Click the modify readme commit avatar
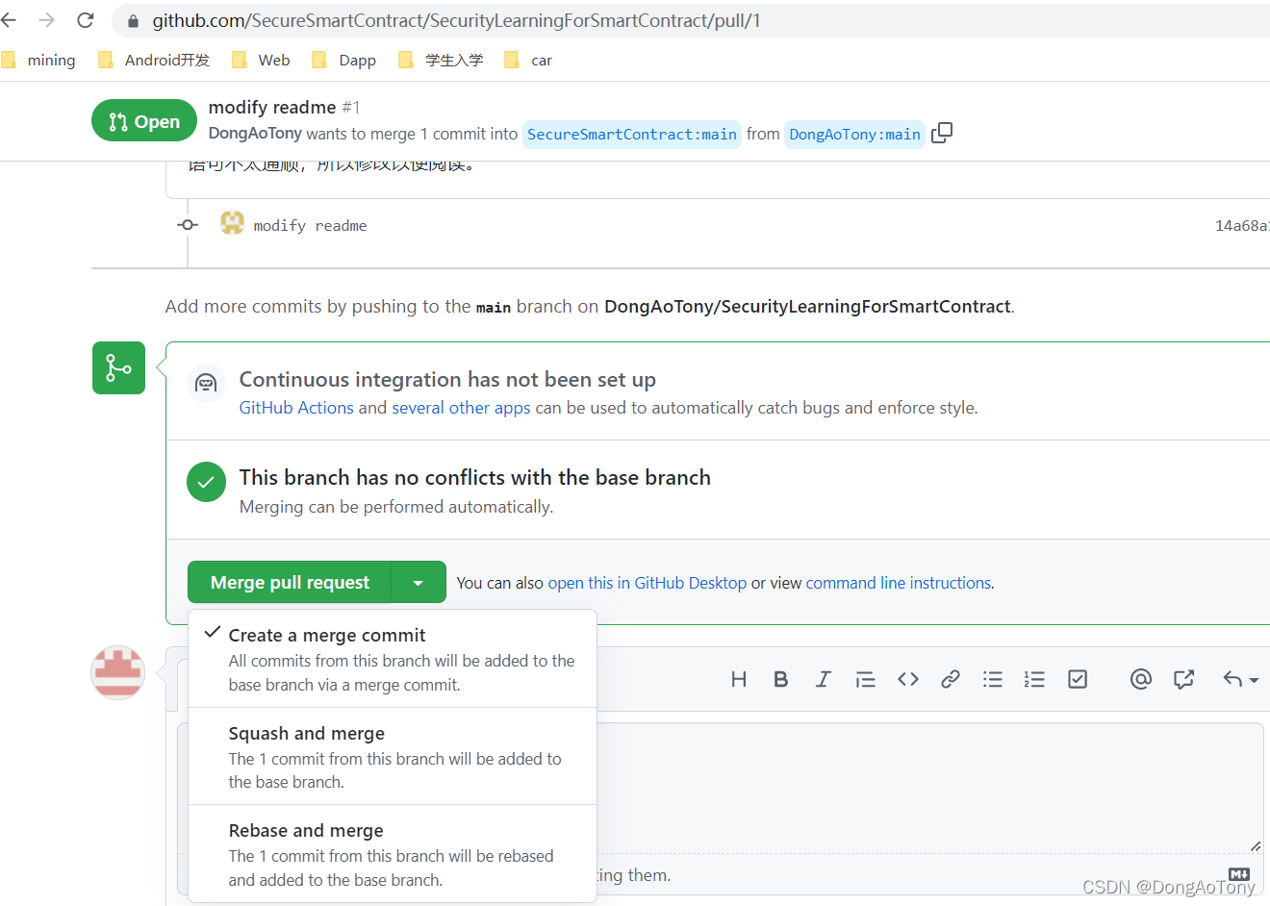 pyautogui.click(x=232, y=223)
